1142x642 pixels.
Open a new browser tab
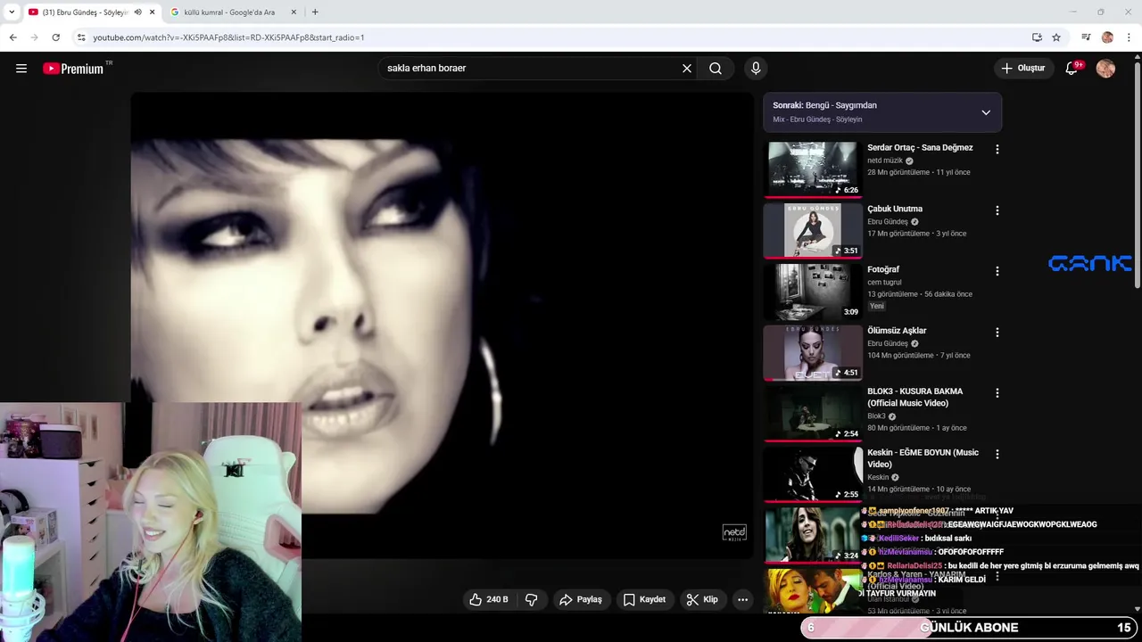tap(315, 12)
